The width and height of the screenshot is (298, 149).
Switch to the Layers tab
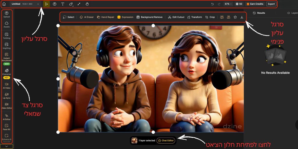(x=292, y=13)
